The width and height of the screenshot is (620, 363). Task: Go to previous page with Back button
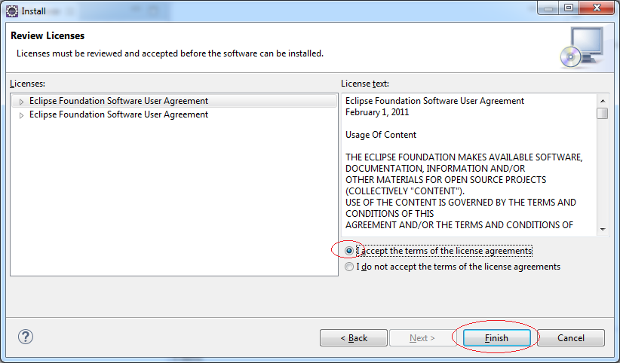(354, 338)
